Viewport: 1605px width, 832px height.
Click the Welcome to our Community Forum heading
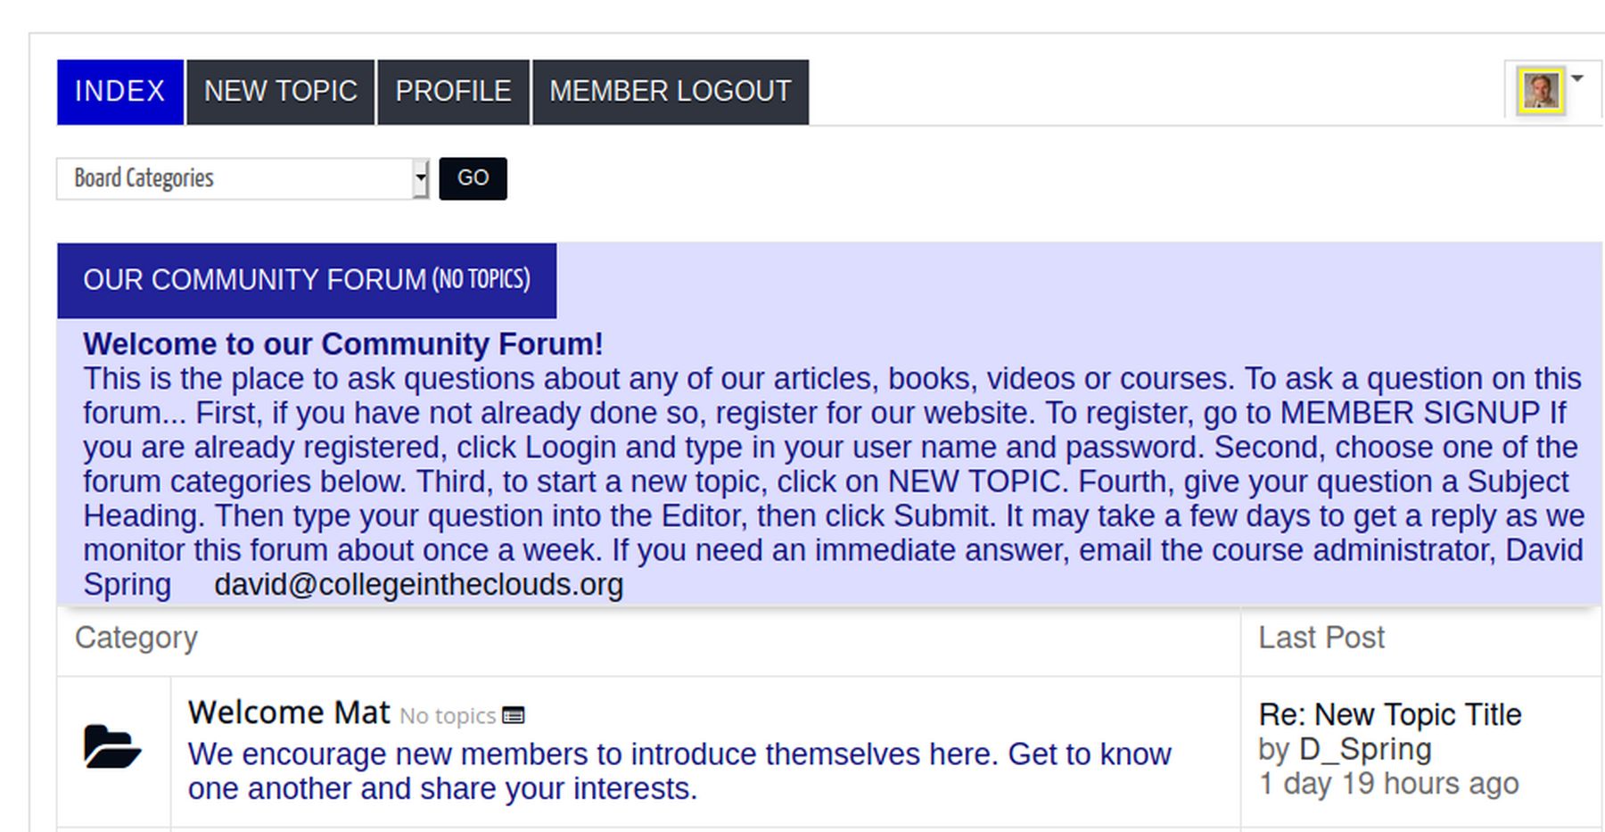pos(343,344)
